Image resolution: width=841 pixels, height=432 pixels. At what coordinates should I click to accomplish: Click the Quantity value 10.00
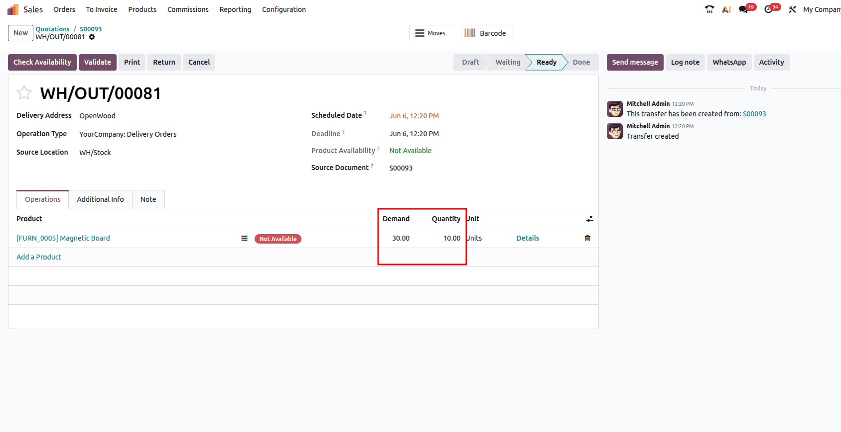coord(452,238)
